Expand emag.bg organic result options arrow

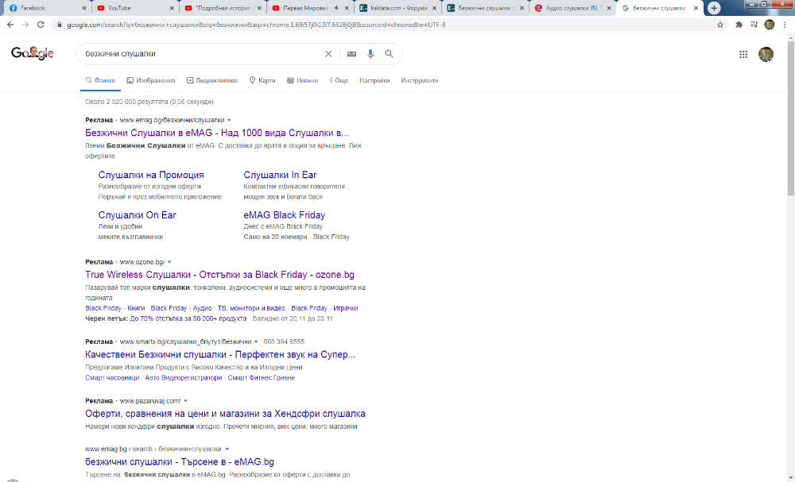pos(227,449)
